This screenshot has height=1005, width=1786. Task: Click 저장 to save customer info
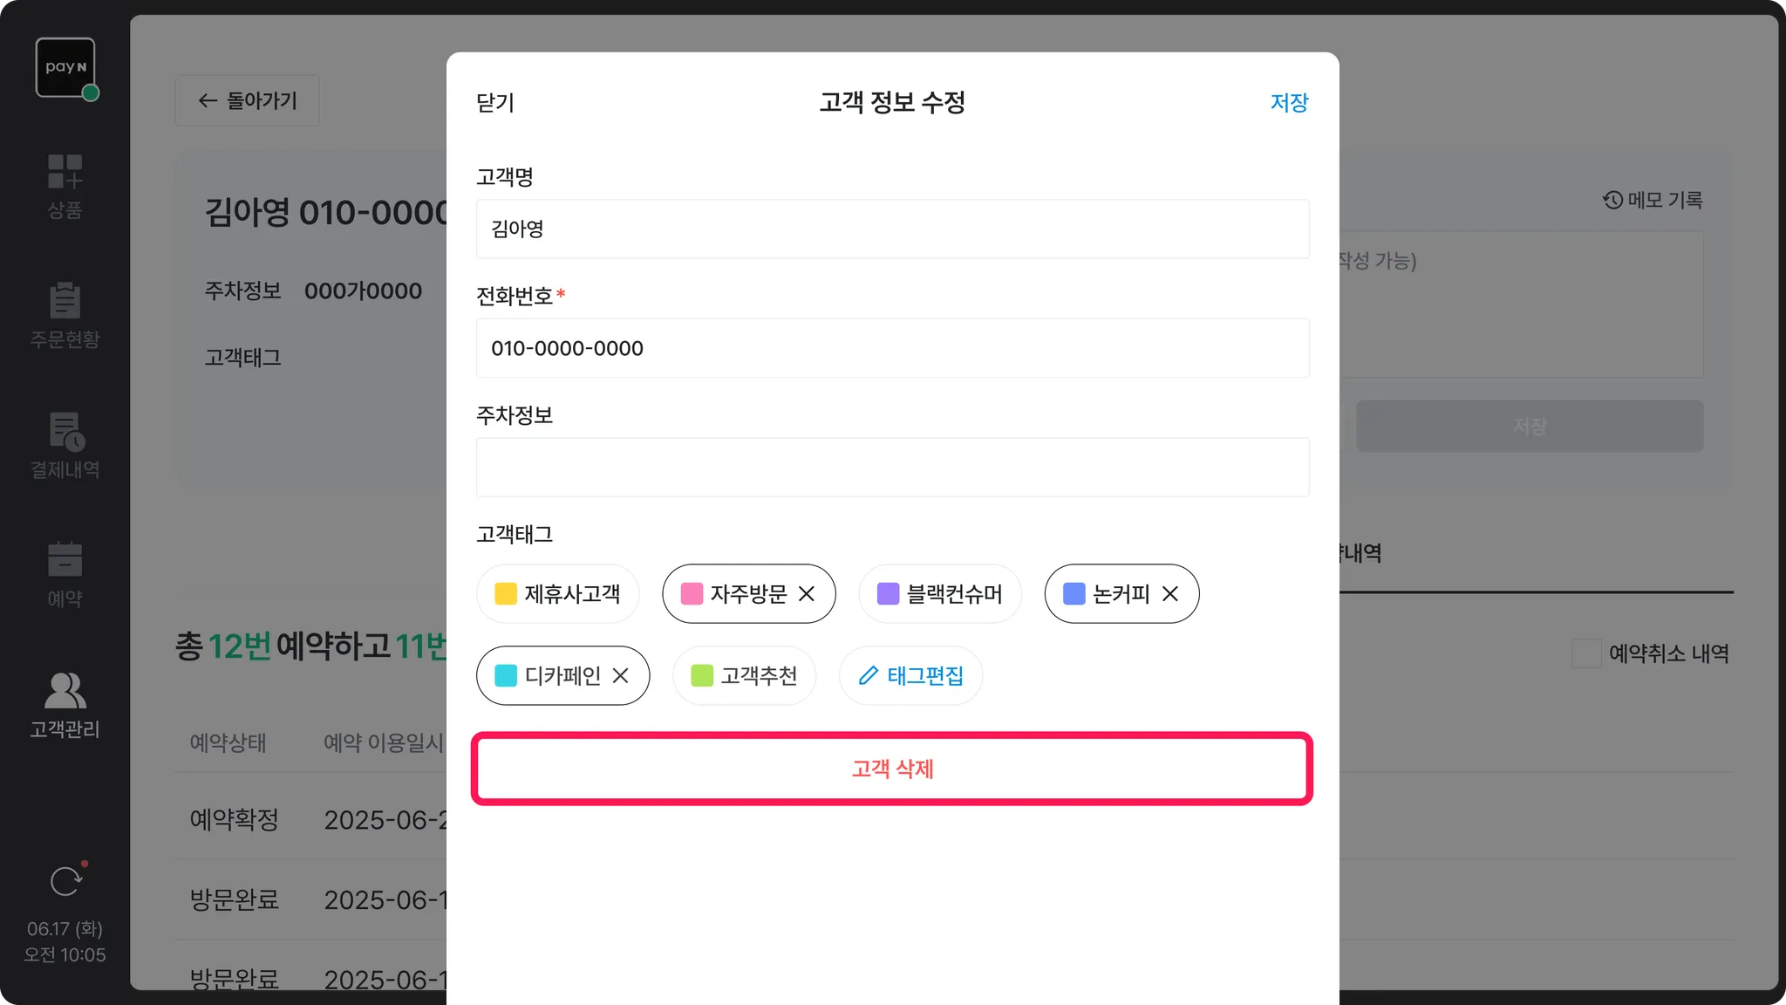click(1289, 103)
